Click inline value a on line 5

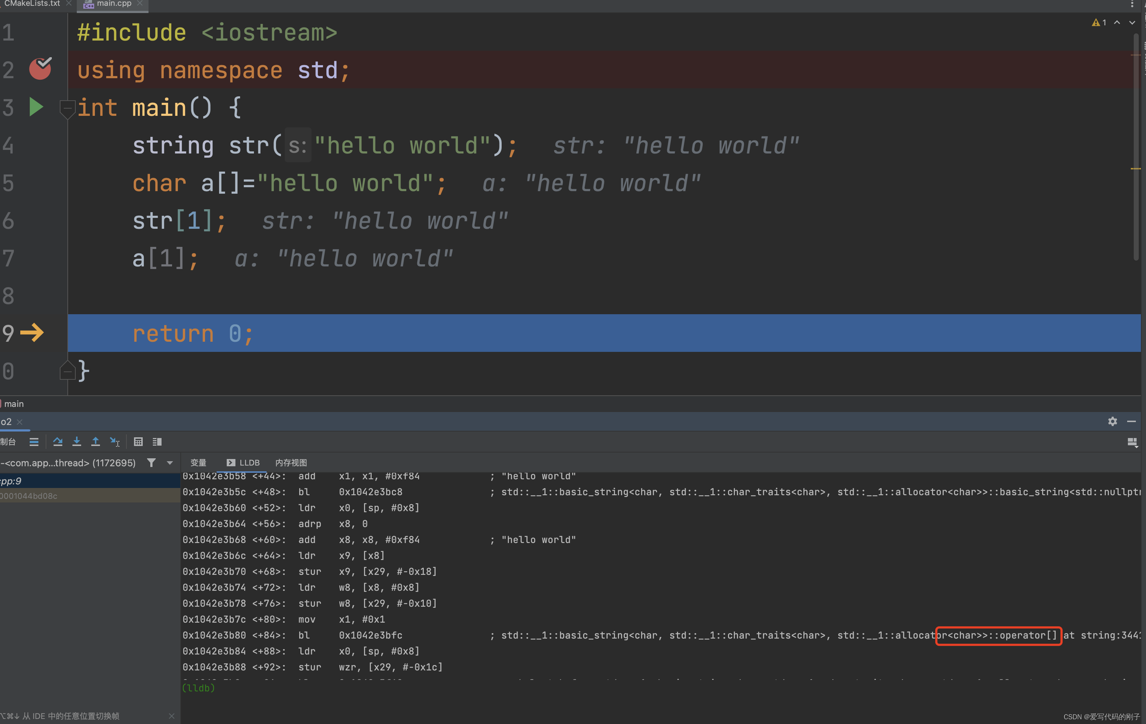click(591, 183)
